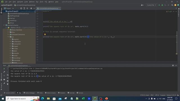Screen dimensions: 180x101
Task: Open Version Control tool window
Action: [x=9, y=93]
